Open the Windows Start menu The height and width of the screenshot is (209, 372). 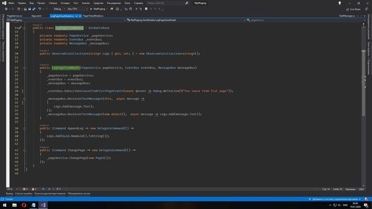point(5,205)
